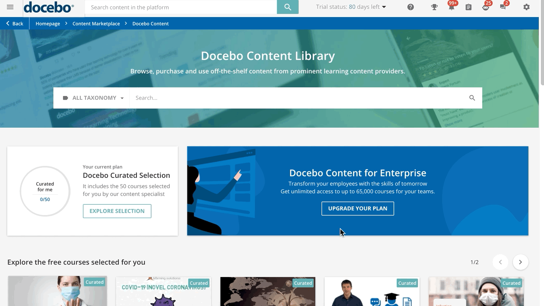Open the help question mark icon
This screenshot has height=306, width=544.
pyautogui.click(x=410, y=7)
